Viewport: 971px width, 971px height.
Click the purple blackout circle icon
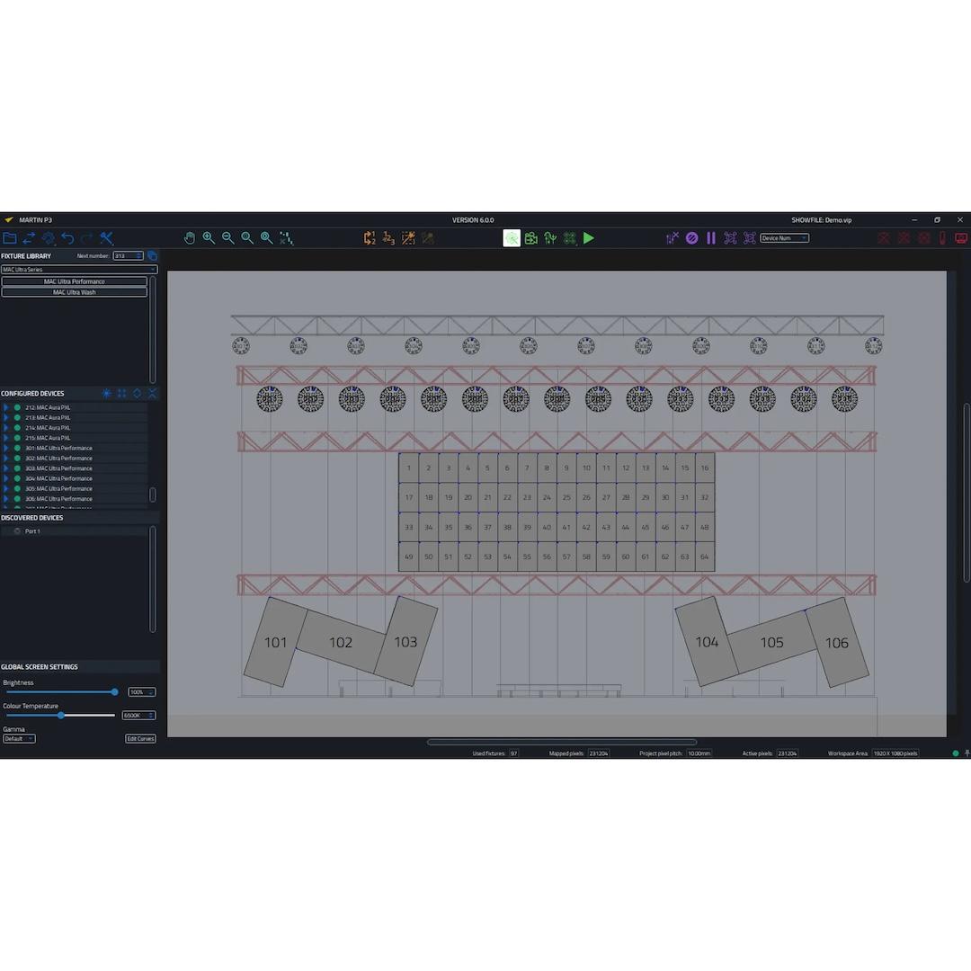click(x=691, y=238)
